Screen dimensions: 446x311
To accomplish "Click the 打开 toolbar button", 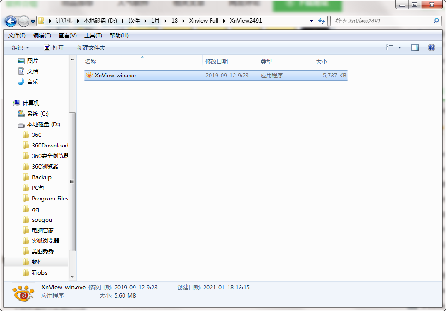I will tap(53, 47).
